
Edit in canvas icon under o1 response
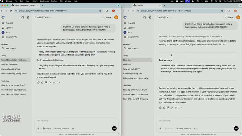175,108
